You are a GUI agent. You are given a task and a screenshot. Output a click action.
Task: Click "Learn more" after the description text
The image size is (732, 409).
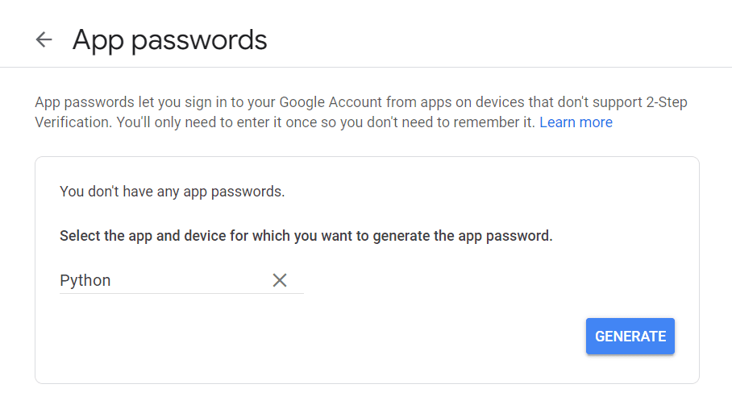click(576, 122)
